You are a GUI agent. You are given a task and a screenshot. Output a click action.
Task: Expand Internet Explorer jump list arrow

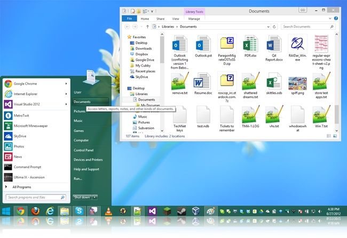pos(66,94)
